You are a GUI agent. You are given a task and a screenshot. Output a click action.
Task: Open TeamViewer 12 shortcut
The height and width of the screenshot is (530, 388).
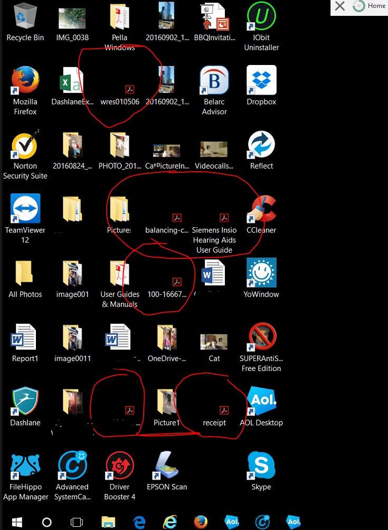25,209
